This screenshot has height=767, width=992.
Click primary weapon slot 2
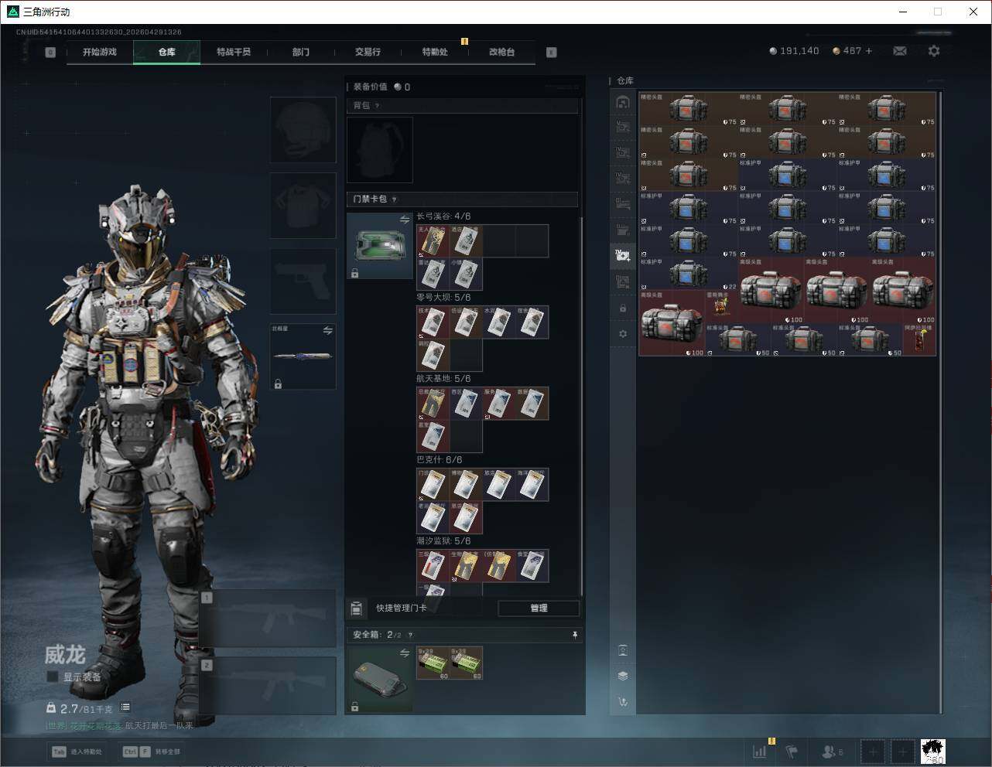(x=268, y=686)
